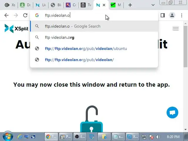Open the Windows Start button
The height and width of the screenshot is (141, 188).
point(8,136)
